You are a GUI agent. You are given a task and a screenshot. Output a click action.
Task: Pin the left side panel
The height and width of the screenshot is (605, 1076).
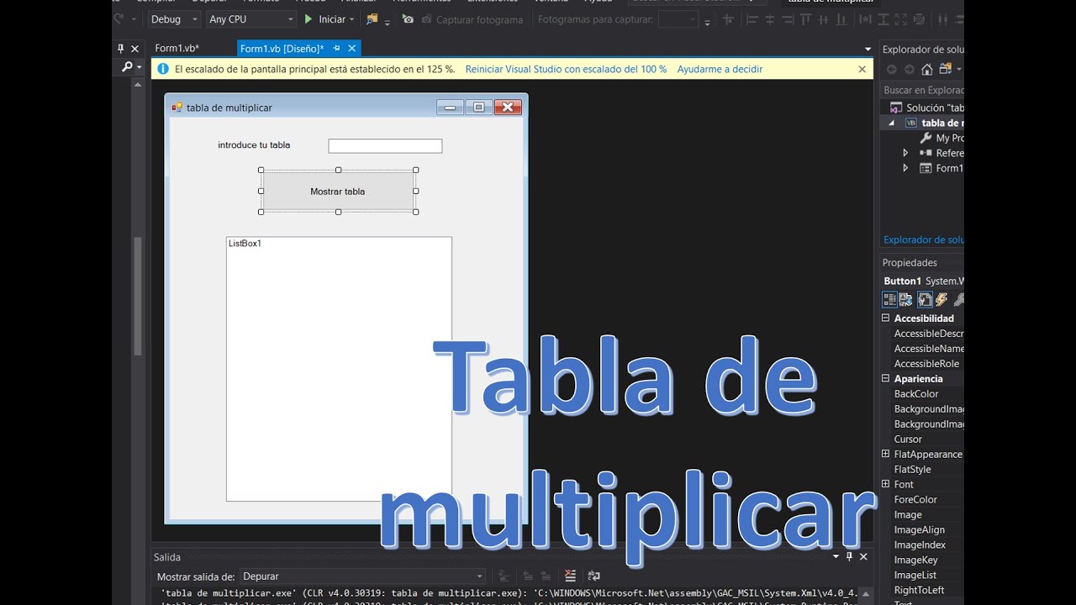(x=120, y=49)
